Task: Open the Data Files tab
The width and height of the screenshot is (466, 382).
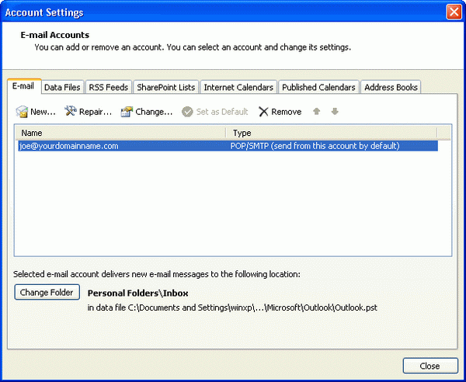Action: tap(62, 88)
